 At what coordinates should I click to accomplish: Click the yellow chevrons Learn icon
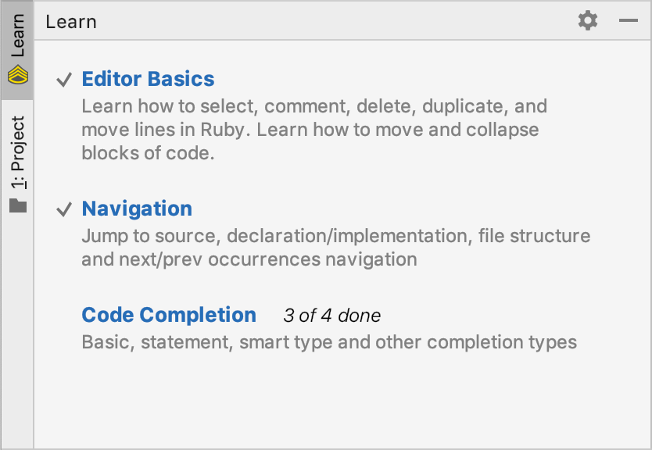18,74
